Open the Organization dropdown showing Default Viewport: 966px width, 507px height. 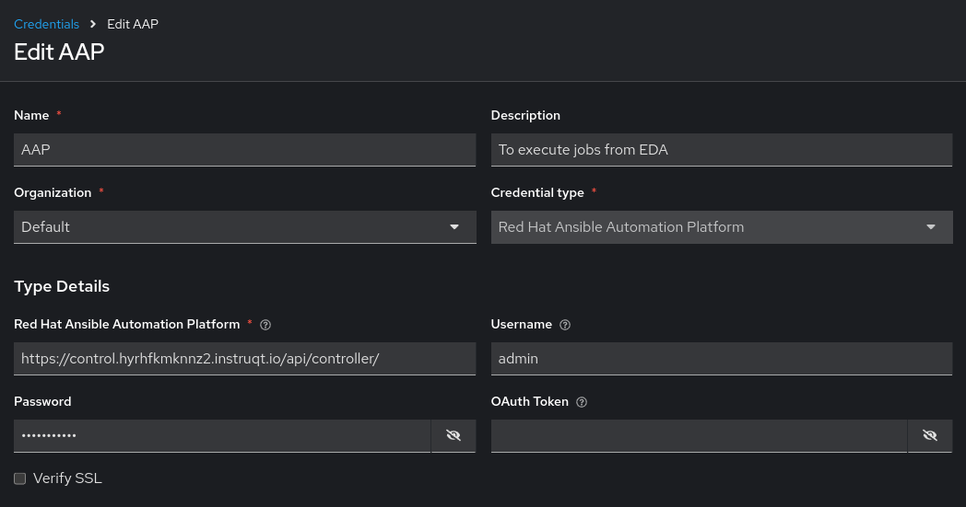244,227
